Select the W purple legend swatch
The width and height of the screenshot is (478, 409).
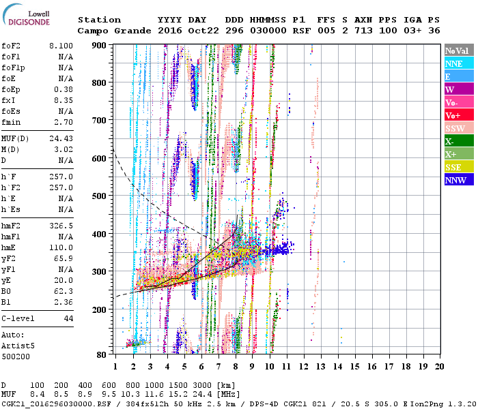[x=459, y=89]
